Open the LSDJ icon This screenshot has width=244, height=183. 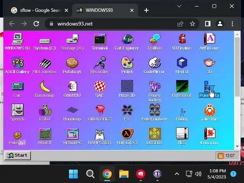(x=45, y=110)
